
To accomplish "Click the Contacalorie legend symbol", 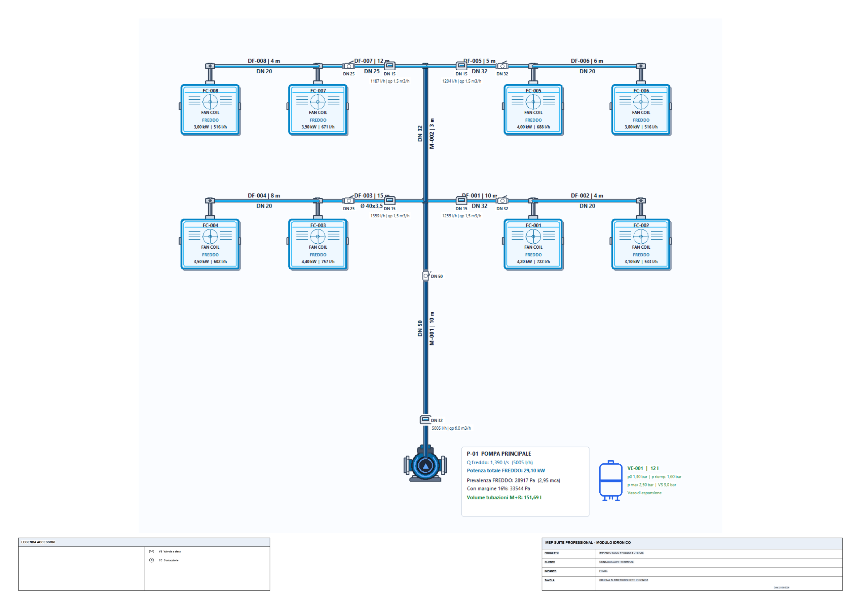I will pyautogui.click(x=151, y=560).
